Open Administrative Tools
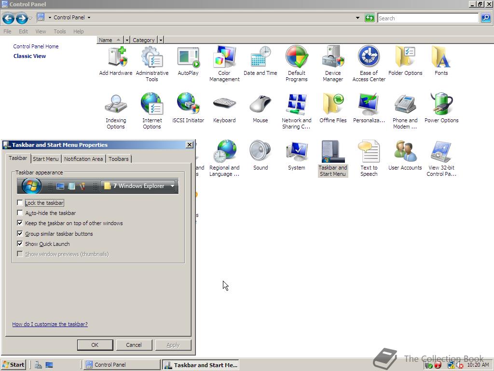Viewport: 494px width, 371px height. pyautogui.click(x=152, y=64)
